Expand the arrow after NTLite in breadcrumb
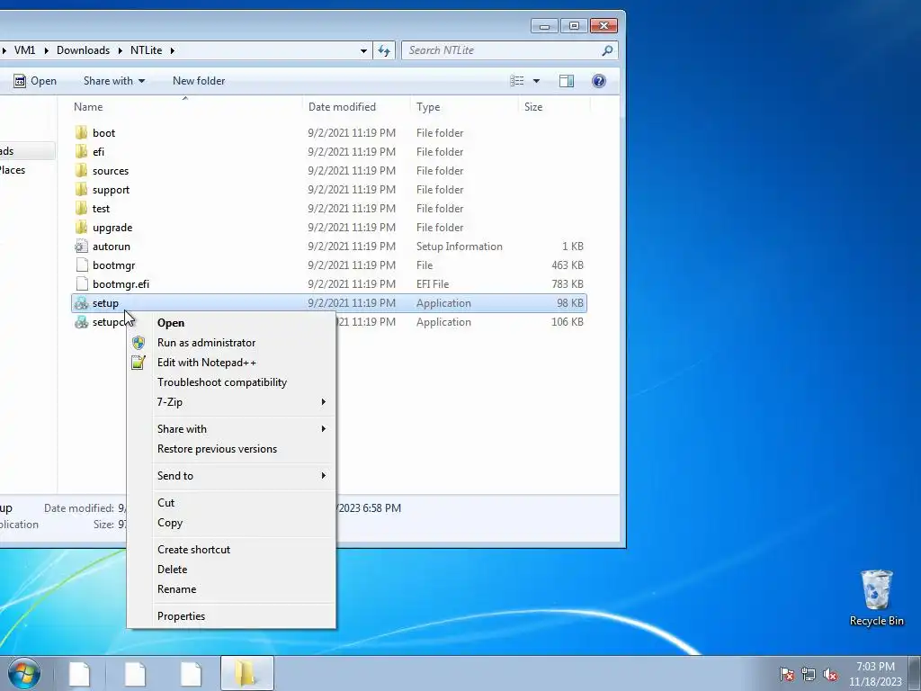Screen dimensions: 921x691 [172, 50]
